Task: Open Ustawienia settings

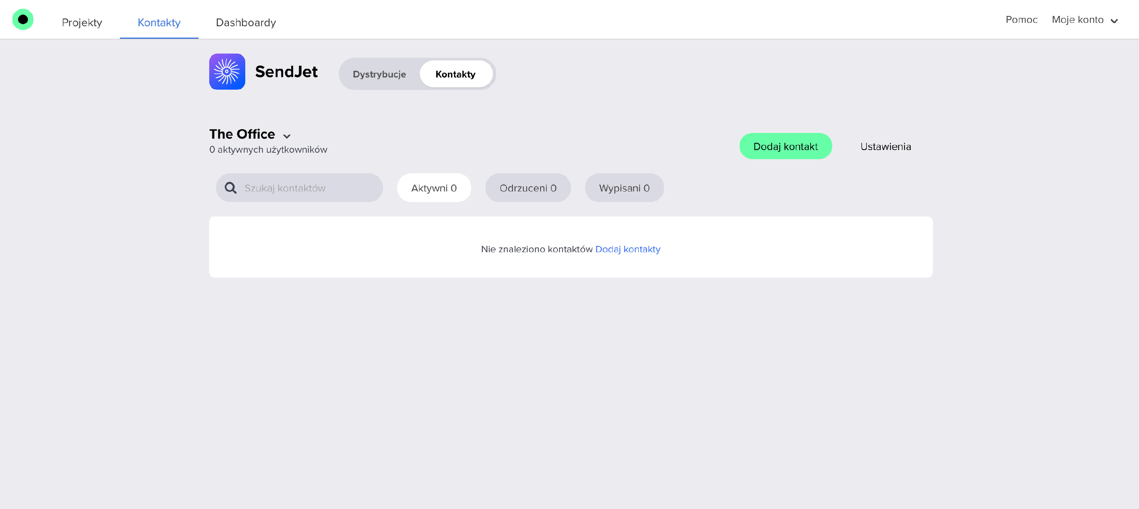Action: pos(885,146)
